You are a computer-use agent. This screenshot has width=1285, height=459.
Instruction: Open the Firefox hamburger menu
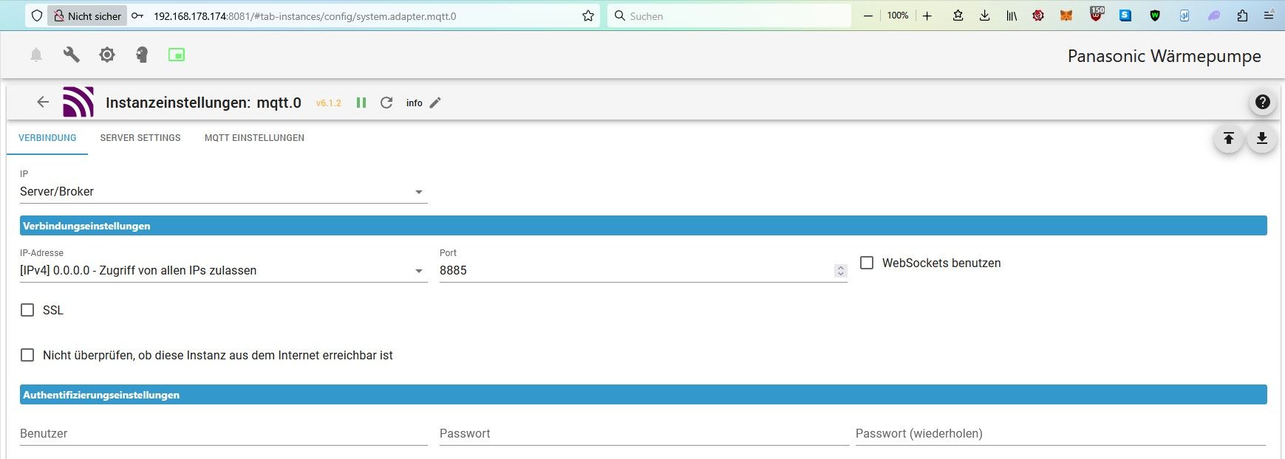tap(1269, 15)
